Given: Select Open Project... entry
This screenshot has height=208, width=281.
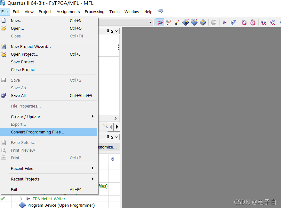Looking at the screenshot, I should (49, 54).
